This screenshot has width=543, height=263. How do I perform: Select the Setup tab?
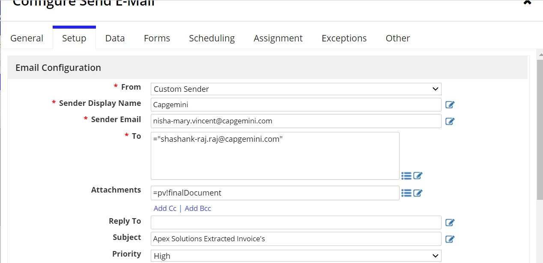point(74,38)
